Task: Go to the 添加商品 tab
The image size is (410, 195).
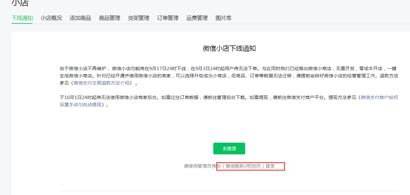Action: pyautogui.click(x=80, y=18)
